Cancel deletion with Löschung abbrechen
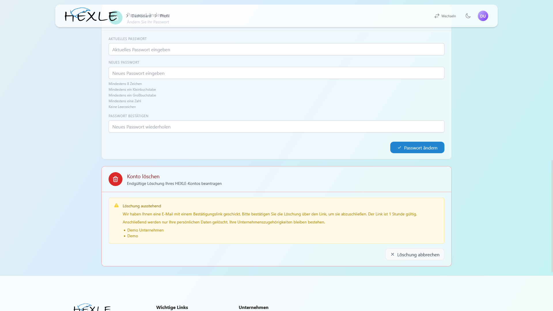 [x=415, y=254]
